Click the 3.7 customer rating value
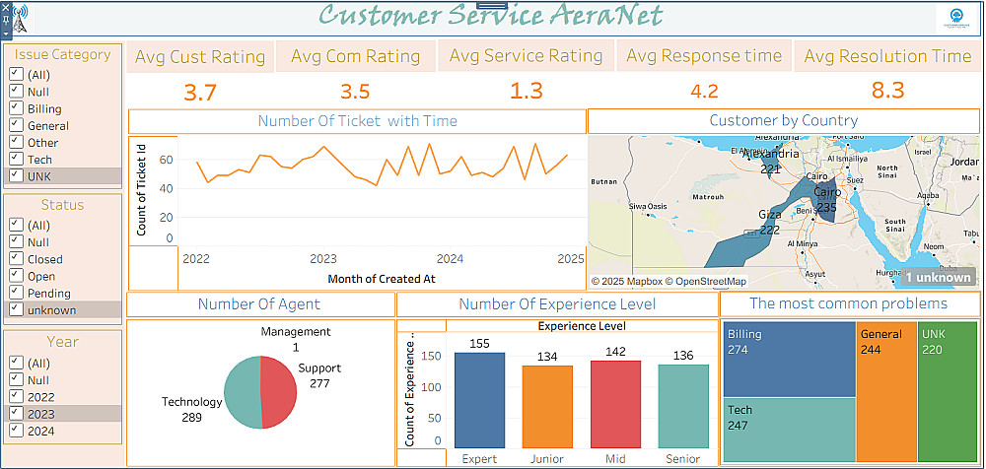 click(x=200, y=93)
